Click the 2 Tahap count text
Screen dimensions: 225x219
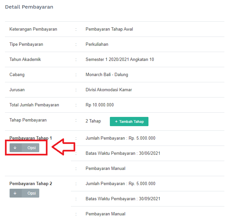[x=93, y=121]
